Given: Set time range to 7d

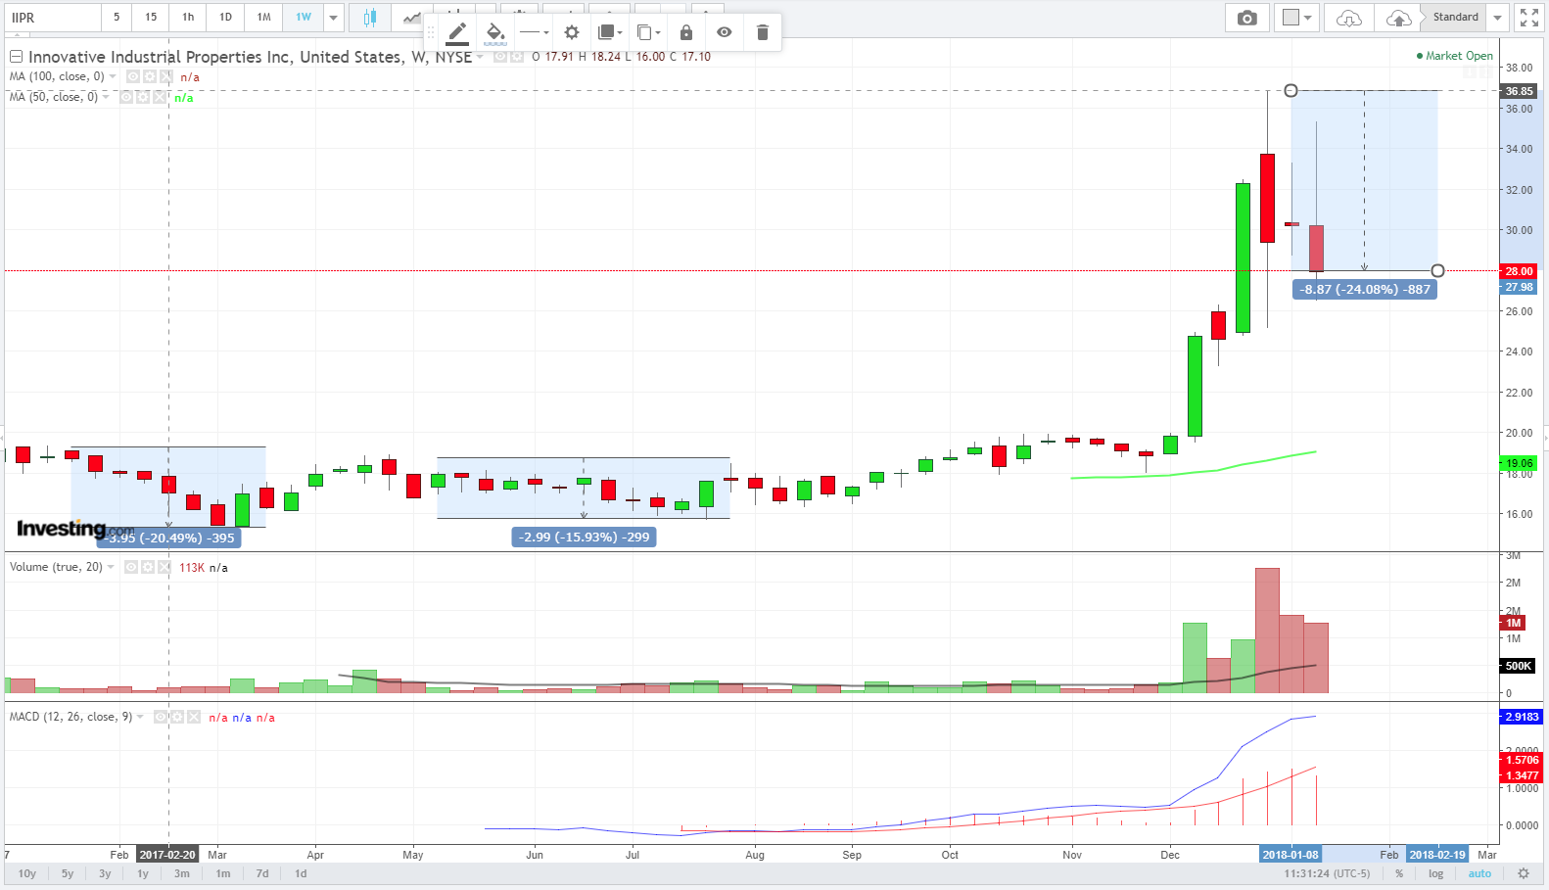Looking at the screenshot, I should point(262,873).
